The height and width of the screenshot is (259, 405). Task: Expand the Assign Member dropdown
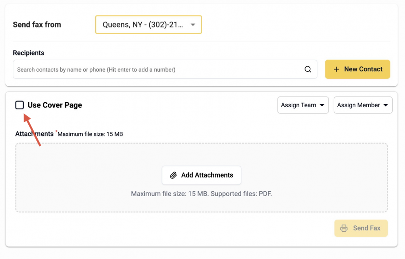pyautogui.click(x=363, y=105)
